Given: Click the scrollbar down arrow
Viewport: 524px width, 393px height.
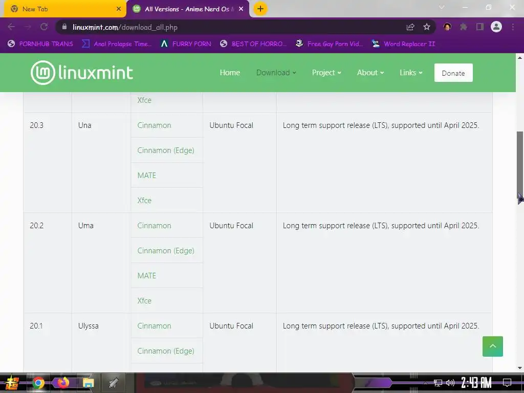Looking at the screenshot, I should tap(520, 367).
